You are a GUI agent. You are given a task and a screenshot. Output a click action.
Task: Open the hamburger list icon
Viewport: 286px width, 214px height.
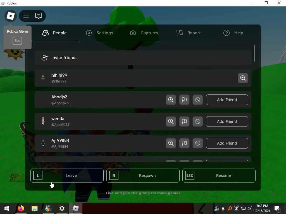26,16
